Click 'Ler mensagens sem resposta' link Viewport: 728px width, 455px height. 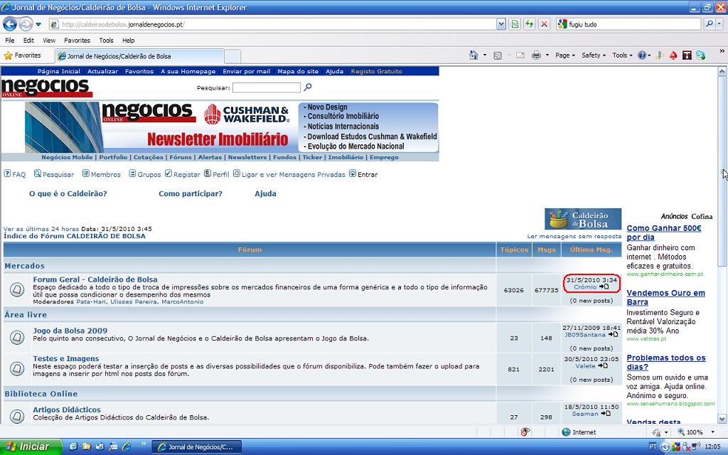coord(574,236)
